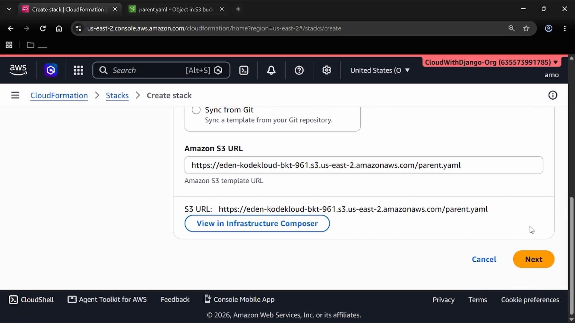Viewport: 575px width, 323px height.
Task: Open the tab search dropdown arrow
Action: coord(9,9)
